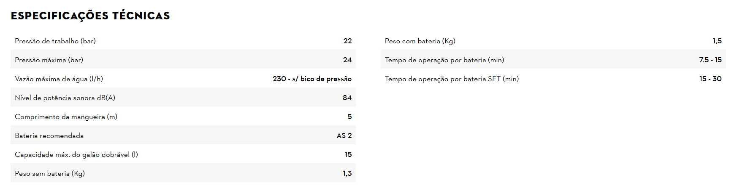This screenshot has height=188, width=753.
Task: Click the maximum pressure value 24
Action: [x=347, y=60]
